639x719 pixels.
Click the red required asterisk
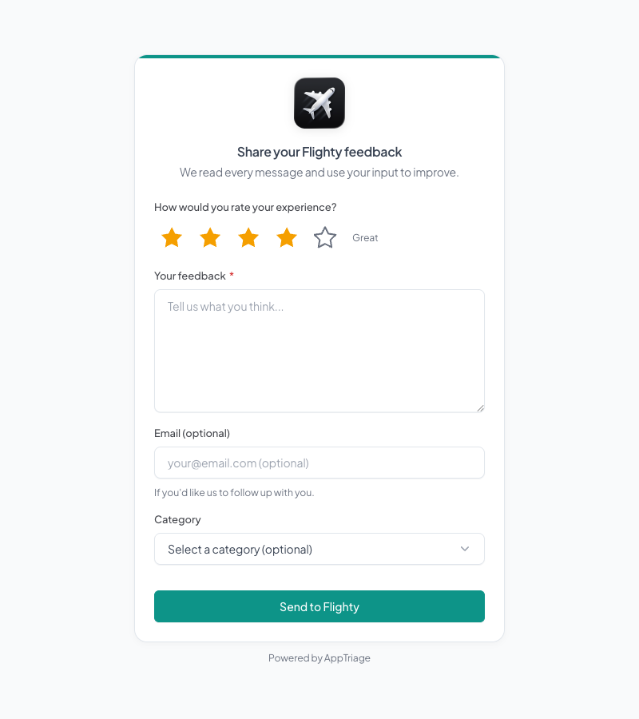(x=231, y=275)
